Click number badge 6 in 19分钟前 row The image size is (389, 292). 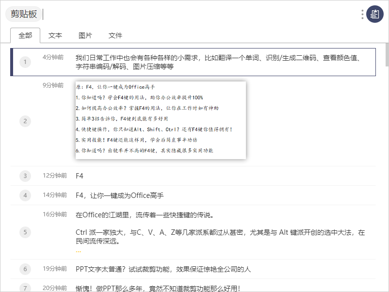(25, 269)
